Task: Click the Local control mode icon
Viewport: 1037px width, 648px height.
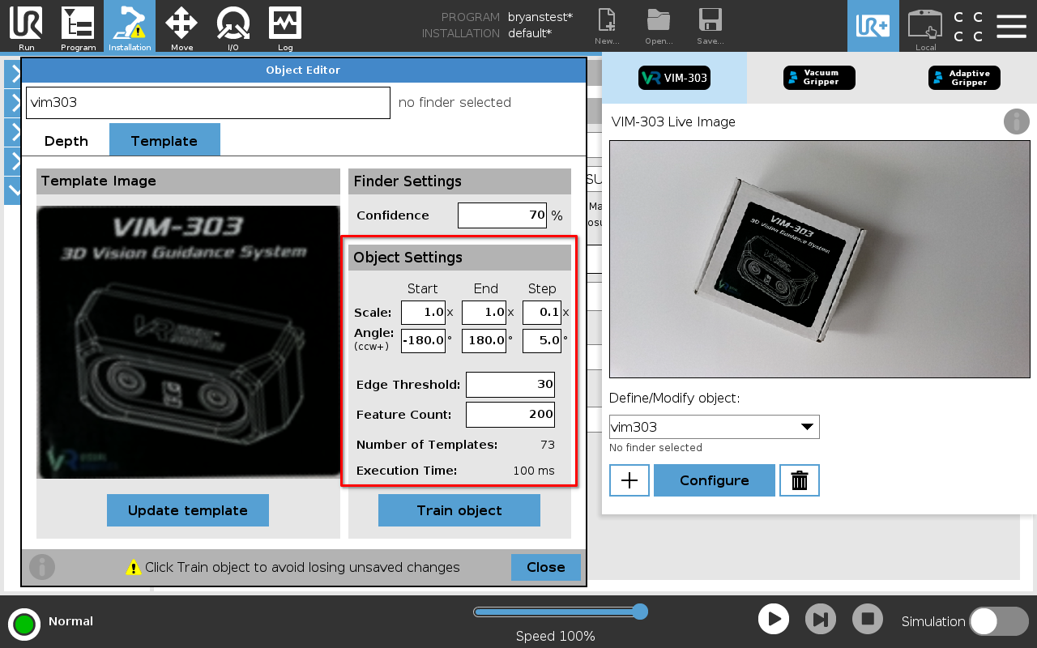Action: click(x=925, y=26)
